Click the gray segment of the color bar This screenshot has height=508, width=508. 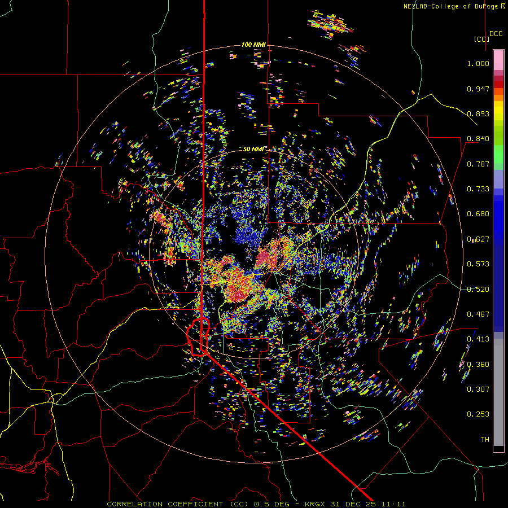498,392
